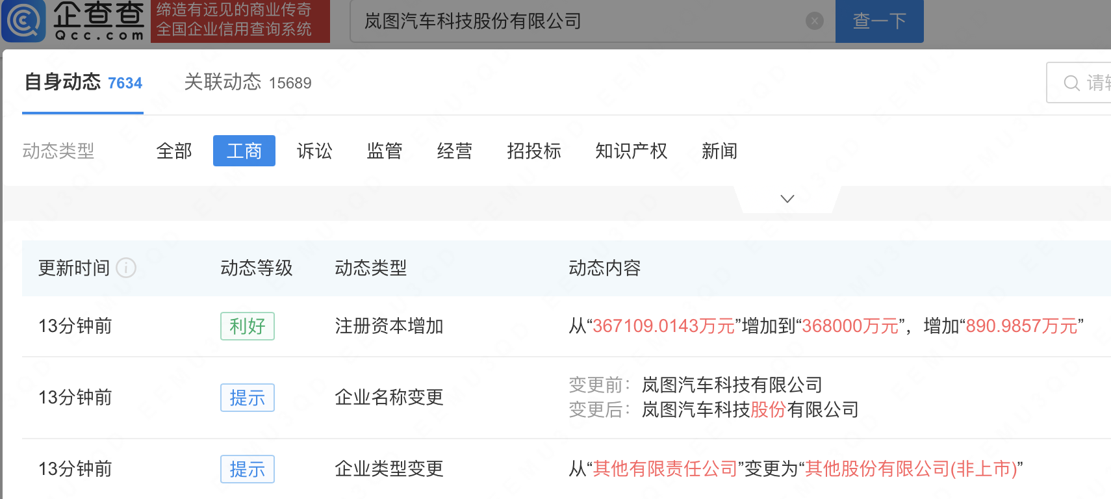Select the 工商 filter
The image size is (1111, 499).
click(x=244, y=151)
